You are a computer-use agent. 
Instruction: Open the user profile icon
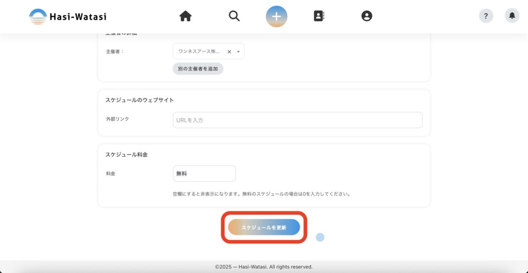pos(367,16)
